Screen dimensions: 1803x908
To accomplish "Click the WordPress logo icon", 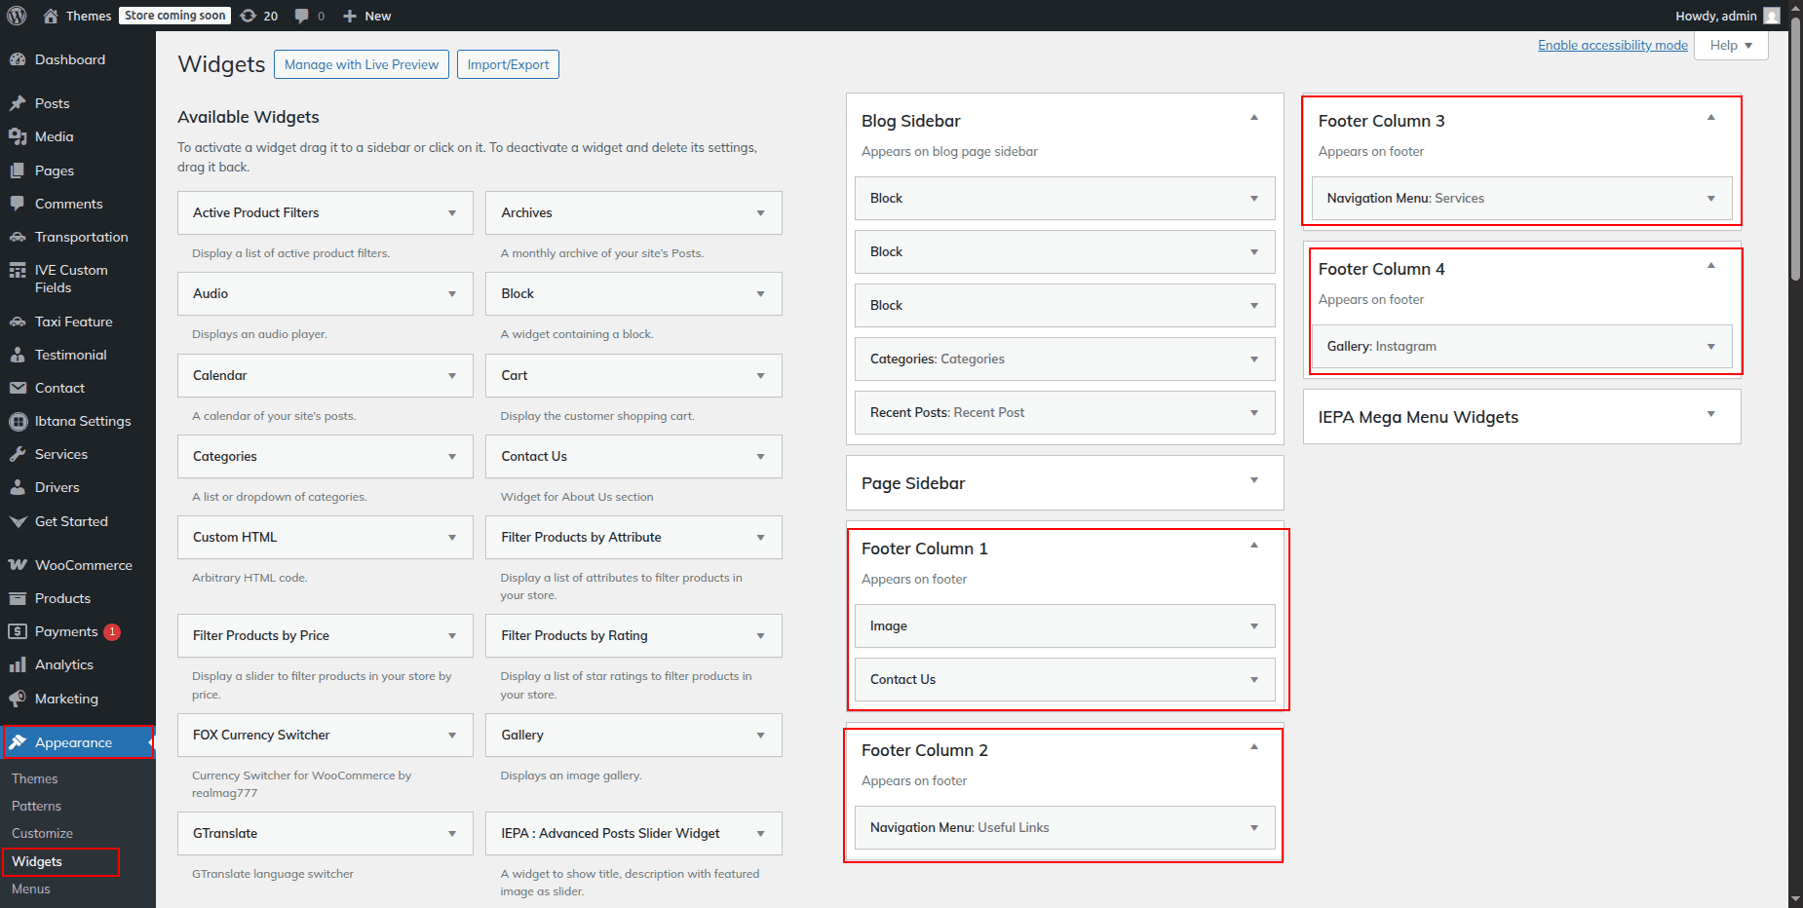I will tap(17, 16).
